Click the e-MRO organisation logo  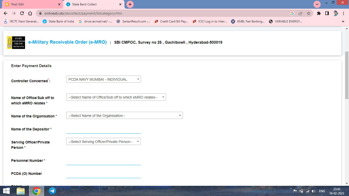(16, 43)
